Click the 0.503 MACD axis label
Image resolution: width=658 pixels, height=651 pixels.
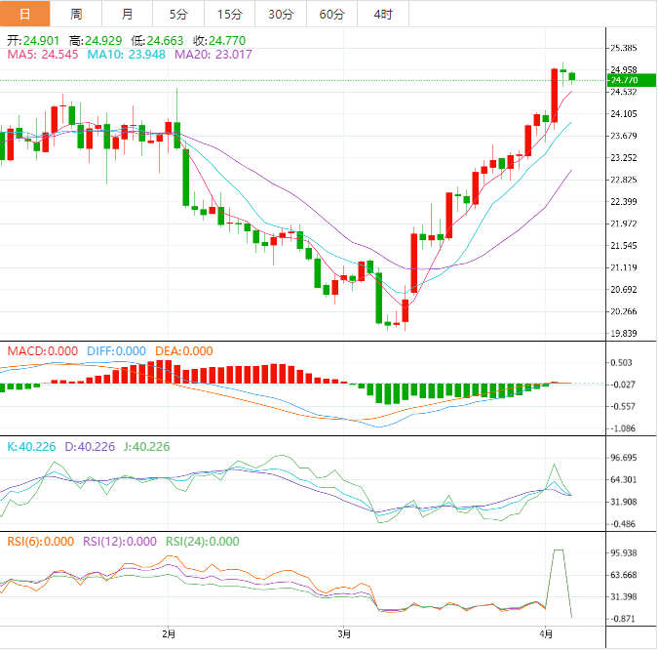coord(621,363)
